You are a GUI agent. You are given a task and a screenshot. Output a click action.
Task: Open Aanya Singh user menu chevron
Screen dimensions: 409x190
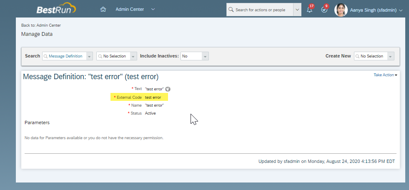(x=401, y=10)
